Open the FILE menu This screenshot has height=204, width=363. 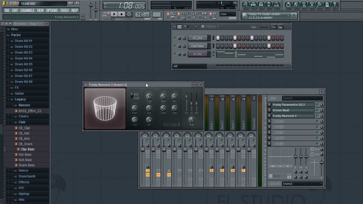[x=7, y=10]
